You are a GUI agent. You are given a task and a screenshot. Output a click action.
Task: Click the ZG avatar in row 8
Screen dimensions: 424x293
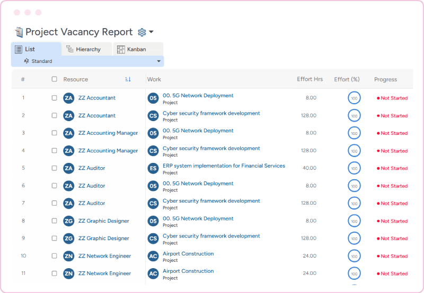coord(68,221)
